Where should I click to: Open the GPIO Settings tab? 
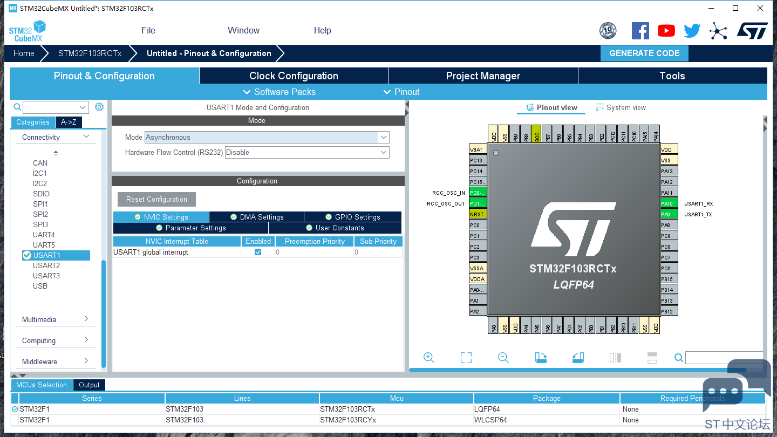(353, 217)
